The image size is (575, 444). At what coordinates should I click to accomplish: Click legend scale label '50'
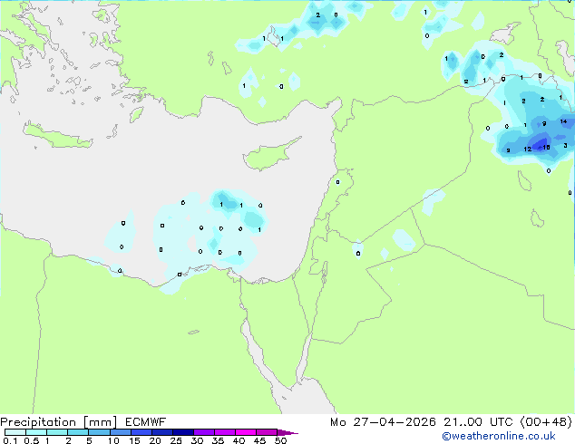(x=281, y=440)
